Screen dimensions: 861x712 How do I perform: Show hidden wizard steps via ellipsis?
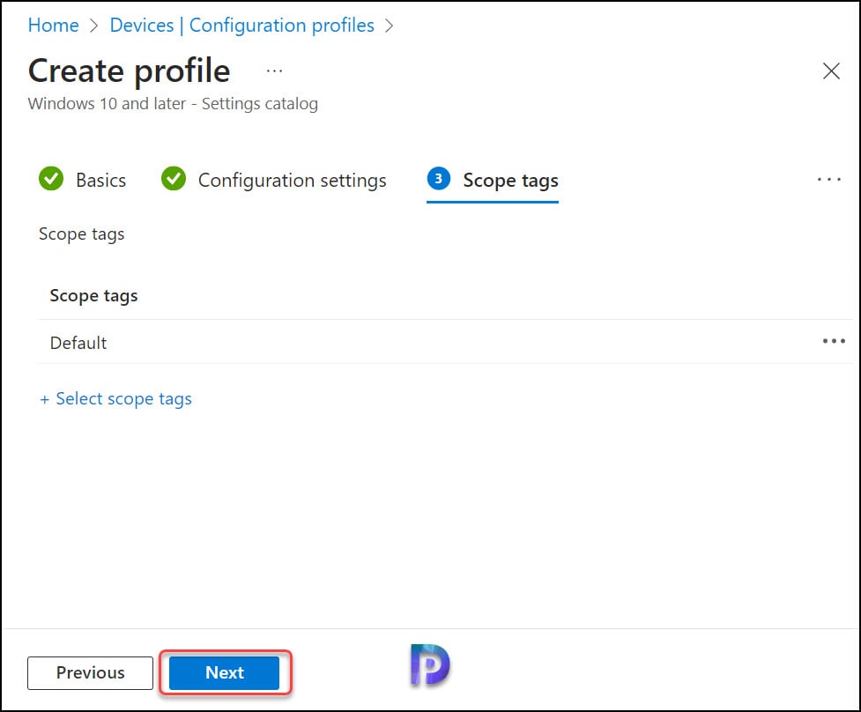click(828, 180)
